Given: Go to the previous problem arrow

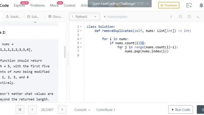Looking at the screenshot, I should tap(32, 110).
